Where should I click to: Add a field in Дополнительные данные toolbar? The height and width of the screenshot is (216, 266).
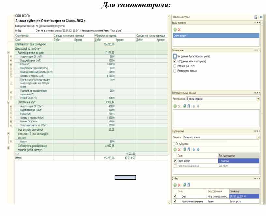pos(175,106)
